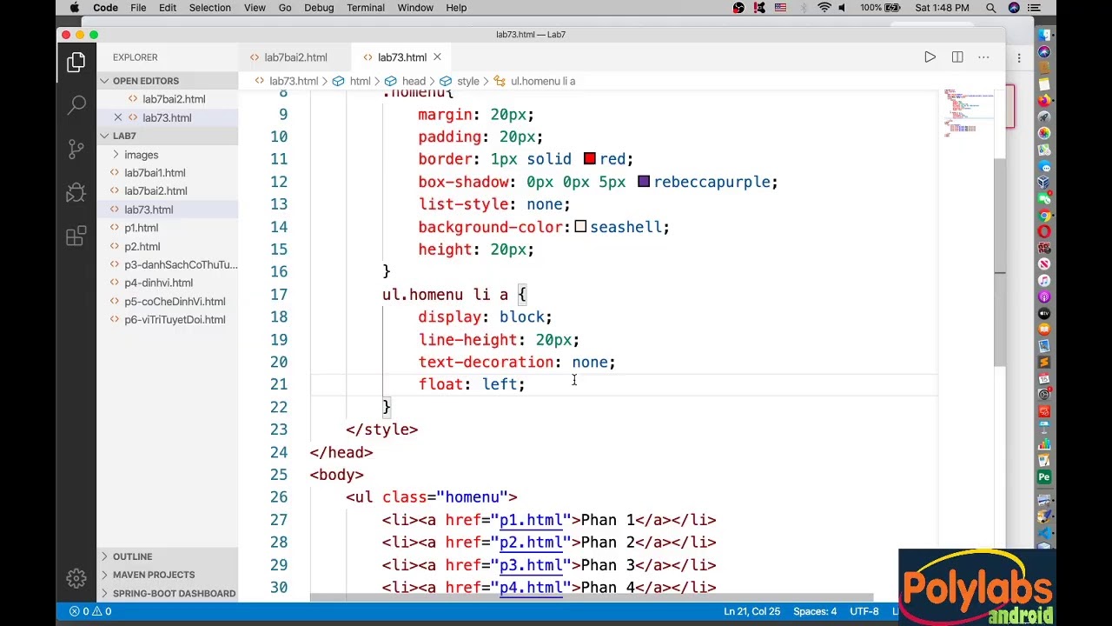
Task: Open the Debug menu
Action: [x=319, y=8]
